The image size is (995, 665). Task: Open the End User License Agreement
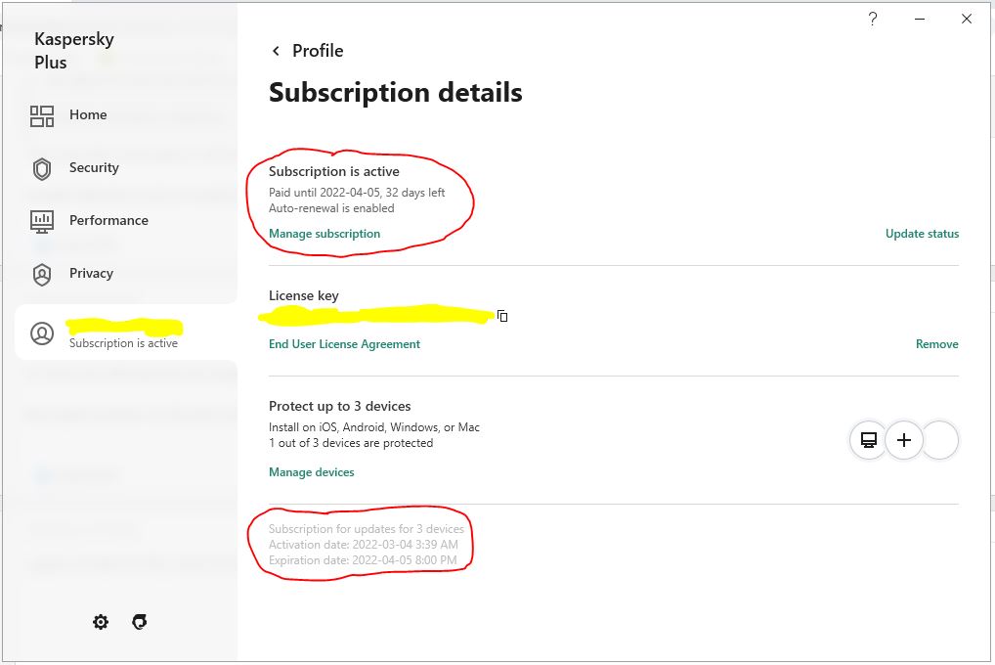pyautogui.click(x=344, y=344)
